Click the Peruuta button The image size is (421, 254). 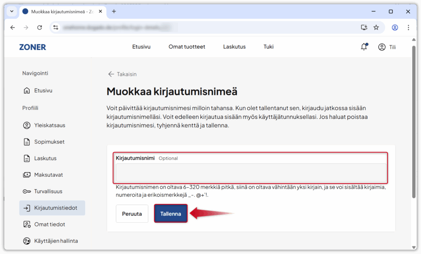132,214
